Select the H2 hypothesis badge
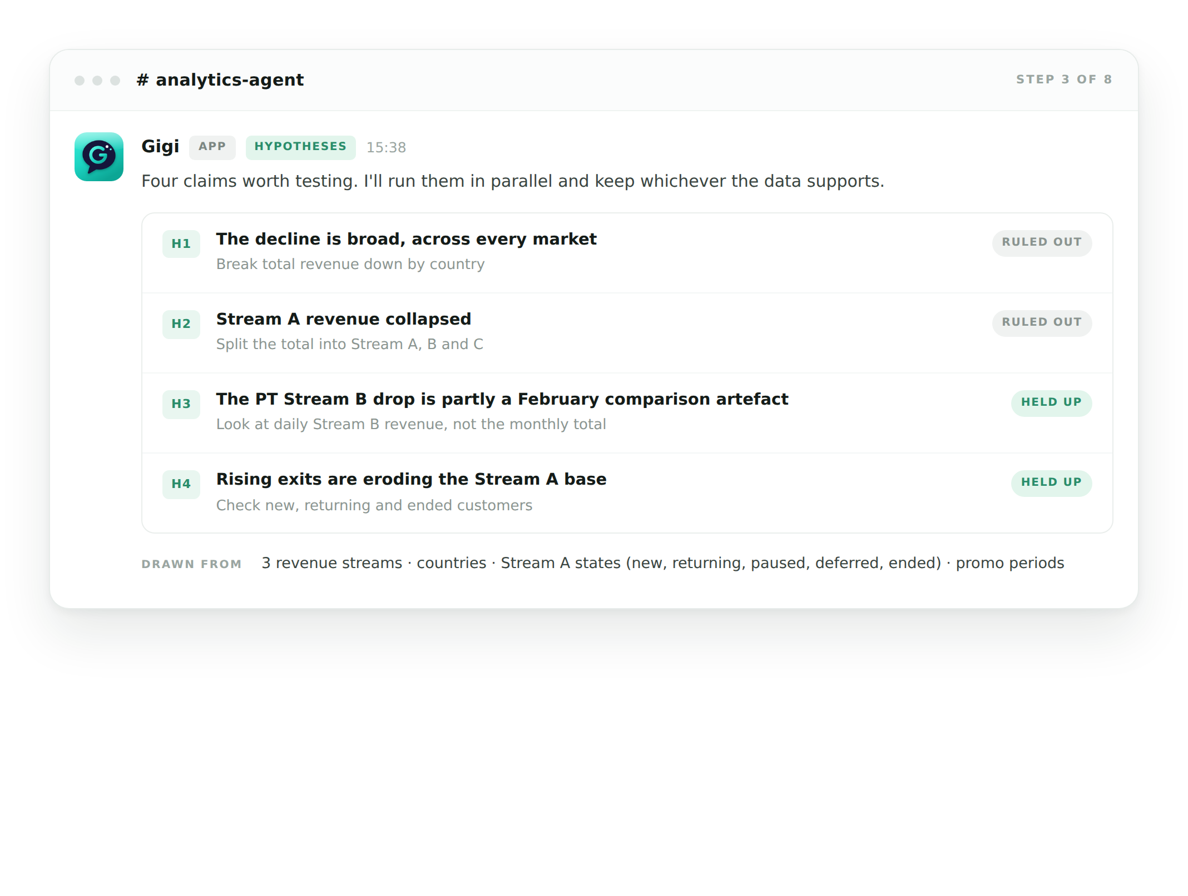The image size is (1188, 896). click(x=181, y=323)
